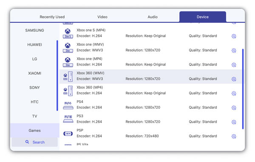The width and height of the screenshot is (255, 162).
Task: Click the Search field in sidebar
Action: click(x=35, y=142)
